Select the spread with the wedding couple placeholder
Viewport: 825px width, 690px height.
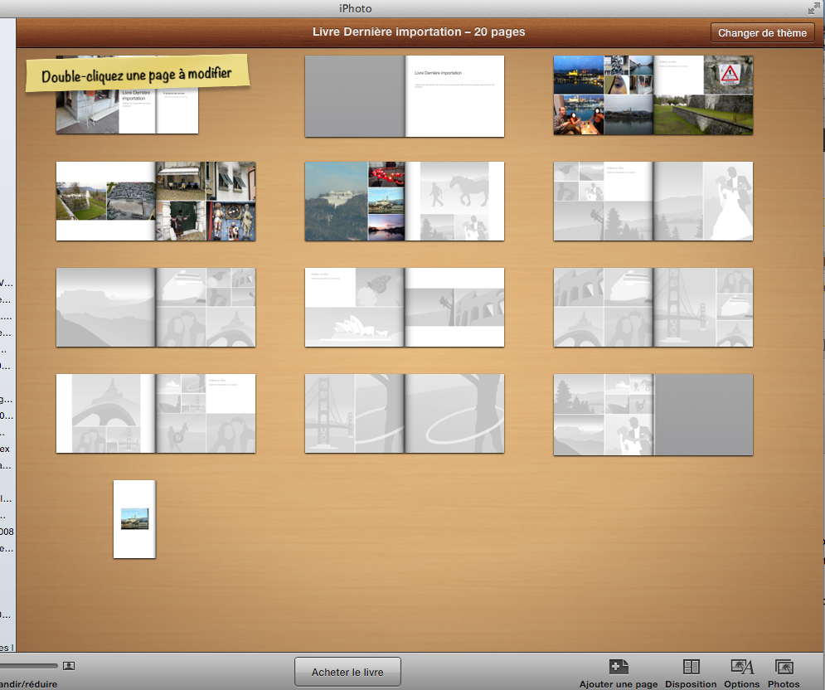point(653,202)
